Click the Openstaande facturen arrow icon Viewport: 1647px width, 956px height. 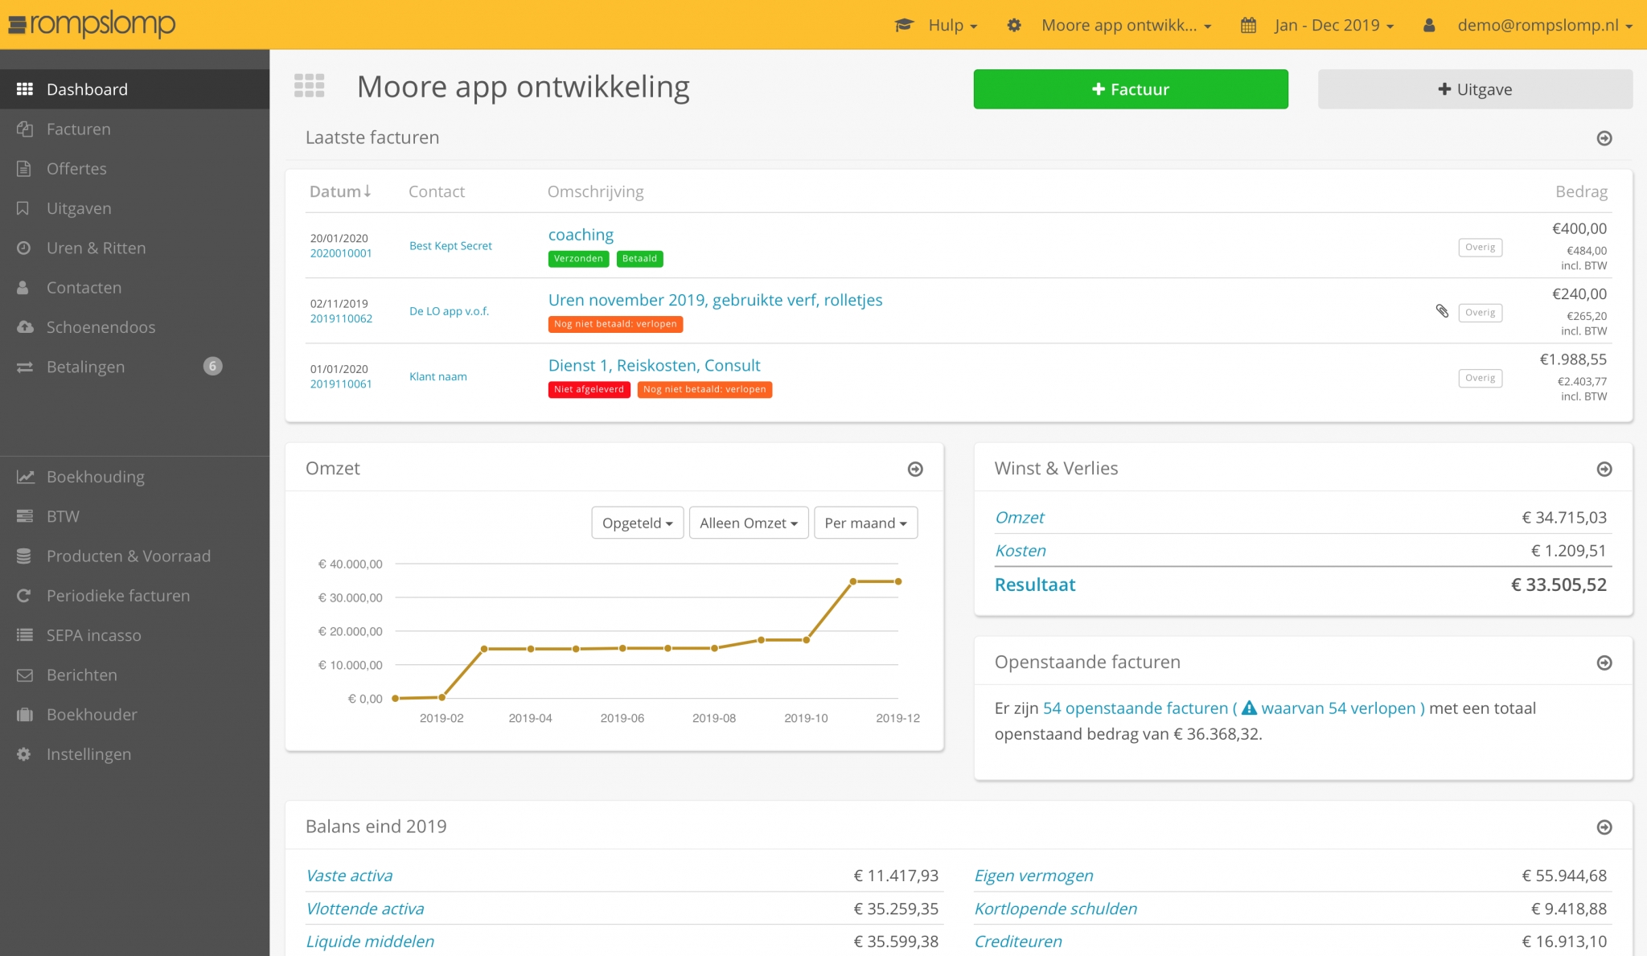[x=1604, y=663]
